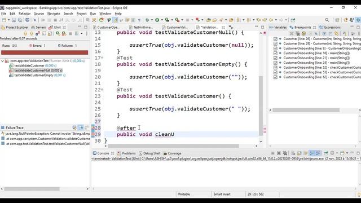Switch to the Variables tab
Screen dimensions: 361x203
(x=278, y=28)
